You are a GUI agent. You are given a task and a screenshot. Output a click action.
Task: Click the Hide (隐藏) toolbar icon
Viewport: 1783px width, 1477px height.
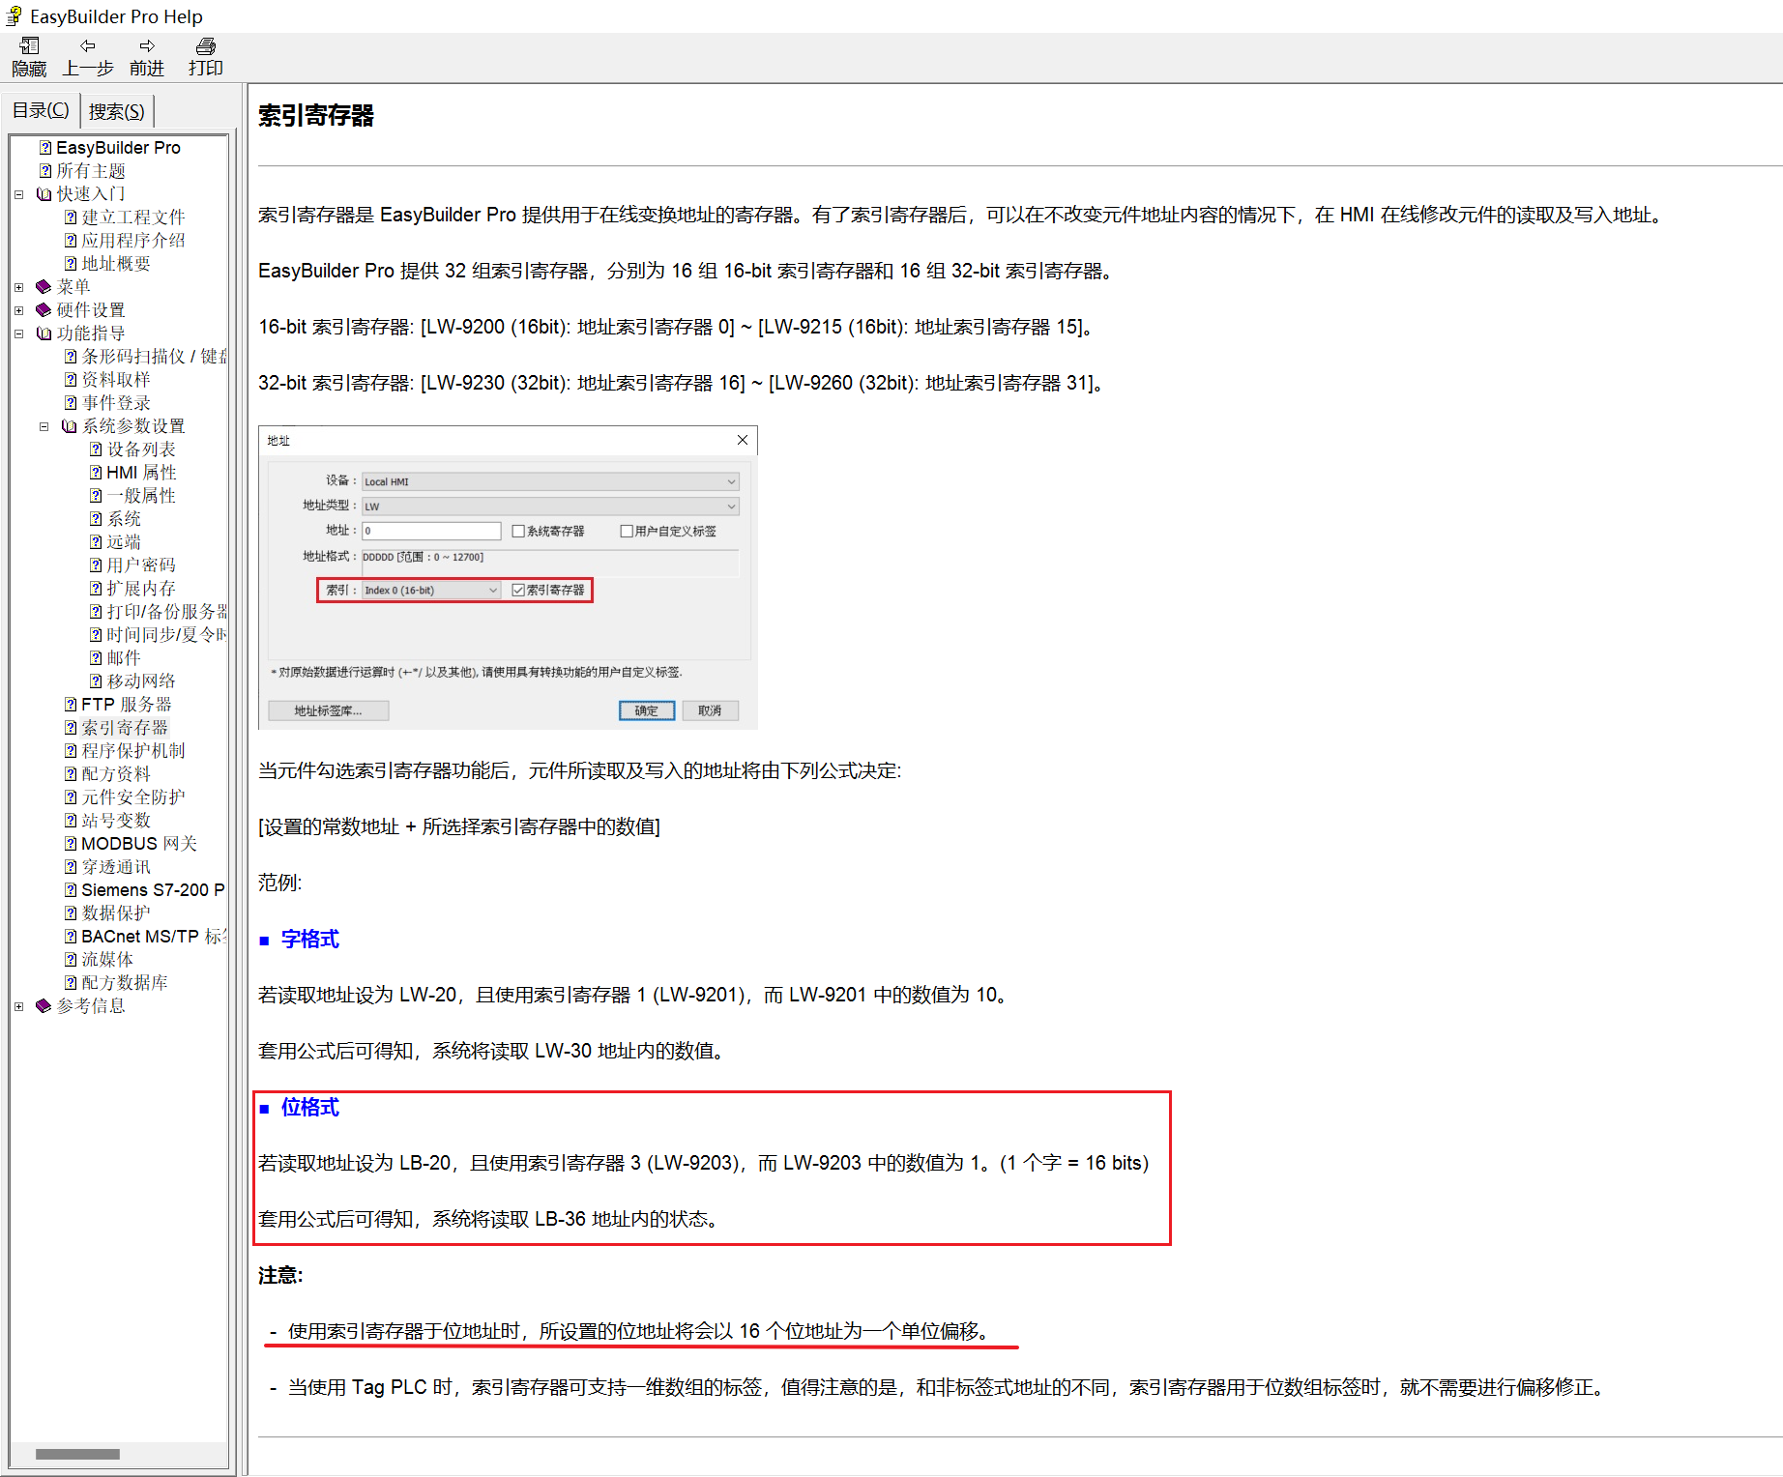coord(29,46)
